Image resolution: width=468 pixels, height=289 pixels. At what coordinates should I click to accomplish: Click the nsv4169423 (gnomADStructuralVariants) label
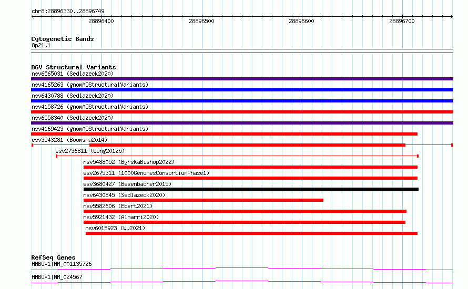point(90,129)
